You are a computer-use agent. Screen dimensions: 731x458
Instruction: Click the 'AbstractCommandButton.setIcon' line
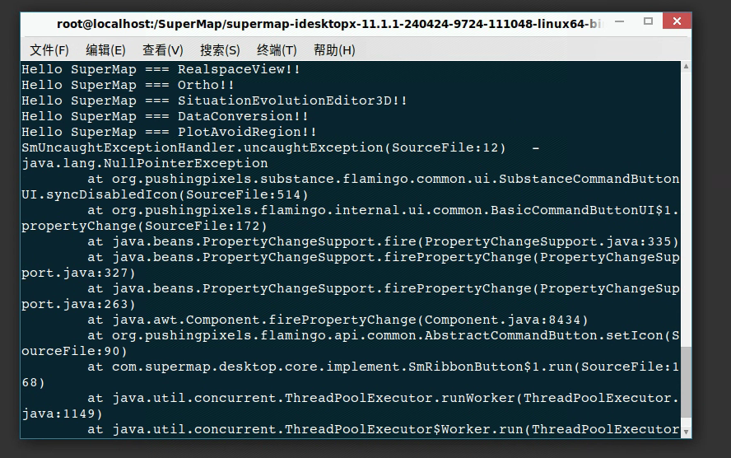tap(384, 336)
